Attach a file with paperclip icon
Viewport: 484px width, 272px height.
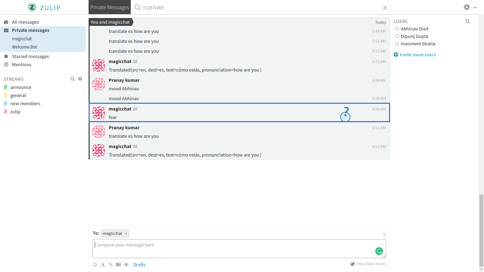click(x=110, y=265)
